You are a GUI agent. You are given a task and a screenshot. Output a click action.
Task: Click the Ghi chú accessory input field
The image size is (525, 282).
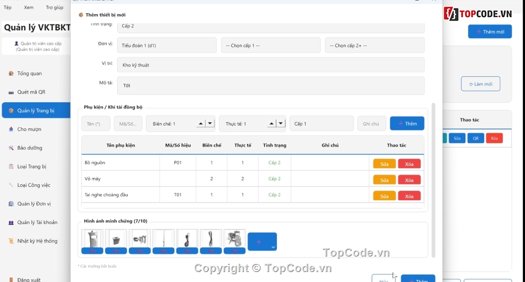371,124
